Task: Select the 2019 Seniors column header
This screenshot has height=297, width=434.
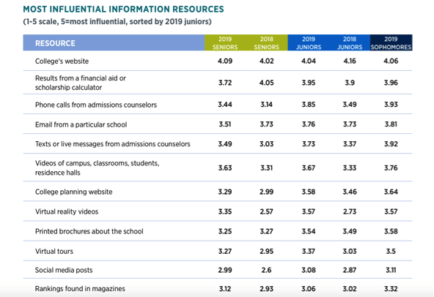Action: [x=225, y=43]
